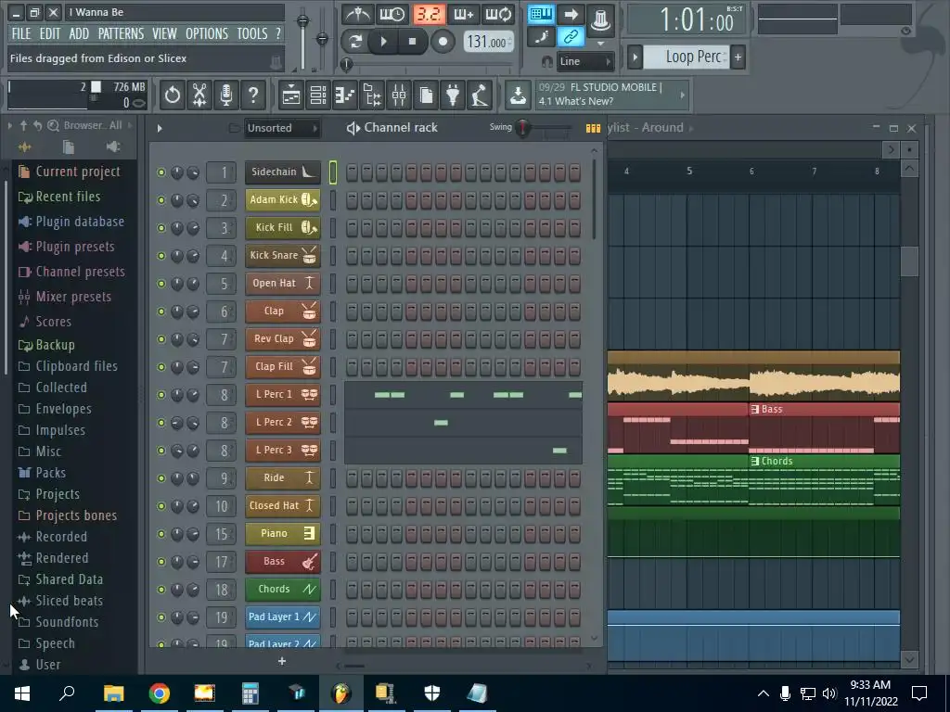Toggle the overdub/blend recording icon
Image resolution: width=950 pixels, height=712 pixels.
pyautogui.click(x=464, y=14)
